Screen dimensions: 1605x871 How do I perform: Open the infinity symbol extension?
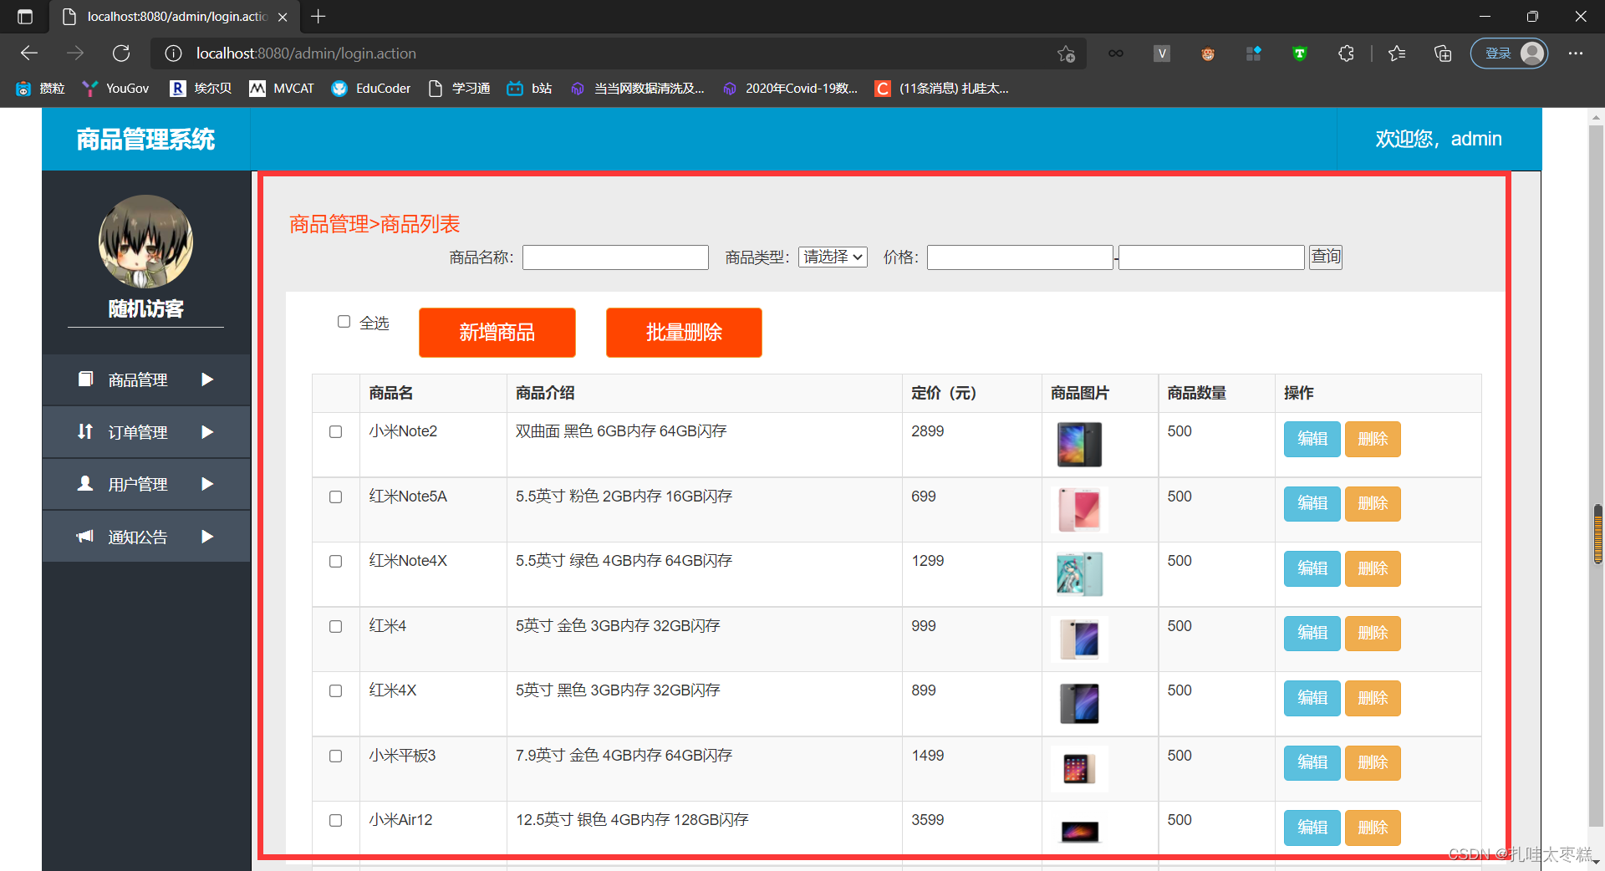coord(1116,53)
